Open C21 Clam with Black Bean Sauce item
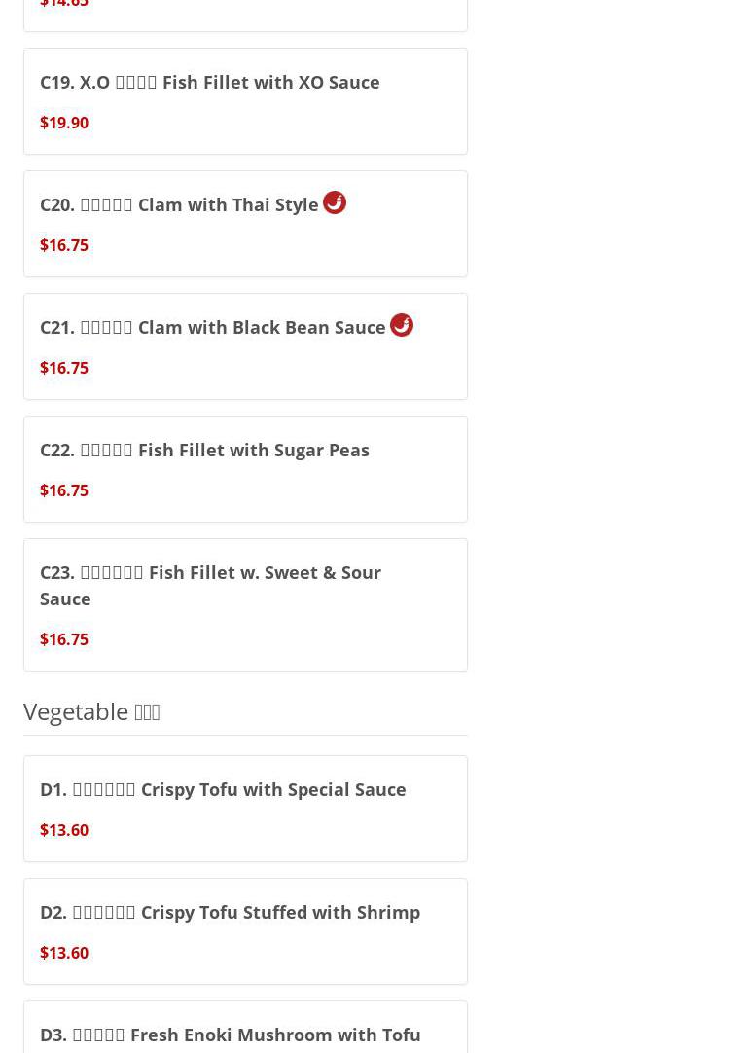 click(213, 328)
